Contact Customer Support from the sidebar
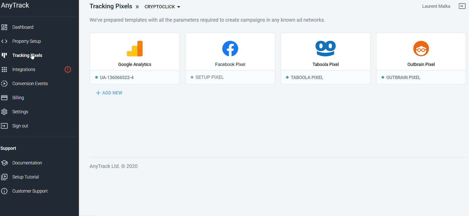The height and width of the screenshot is (216, 469). [30, 191]
